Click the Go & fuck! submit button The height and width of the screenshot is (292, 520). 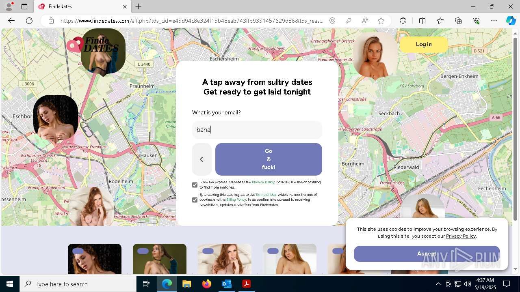coord(269,159)
